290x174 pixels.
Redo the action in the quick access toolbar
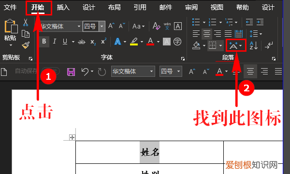coord(101,72)
